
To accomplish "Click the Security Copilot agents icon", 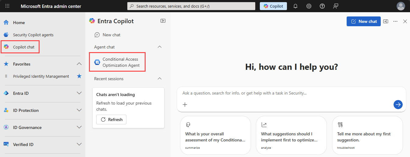I will (x=6, y=35).
